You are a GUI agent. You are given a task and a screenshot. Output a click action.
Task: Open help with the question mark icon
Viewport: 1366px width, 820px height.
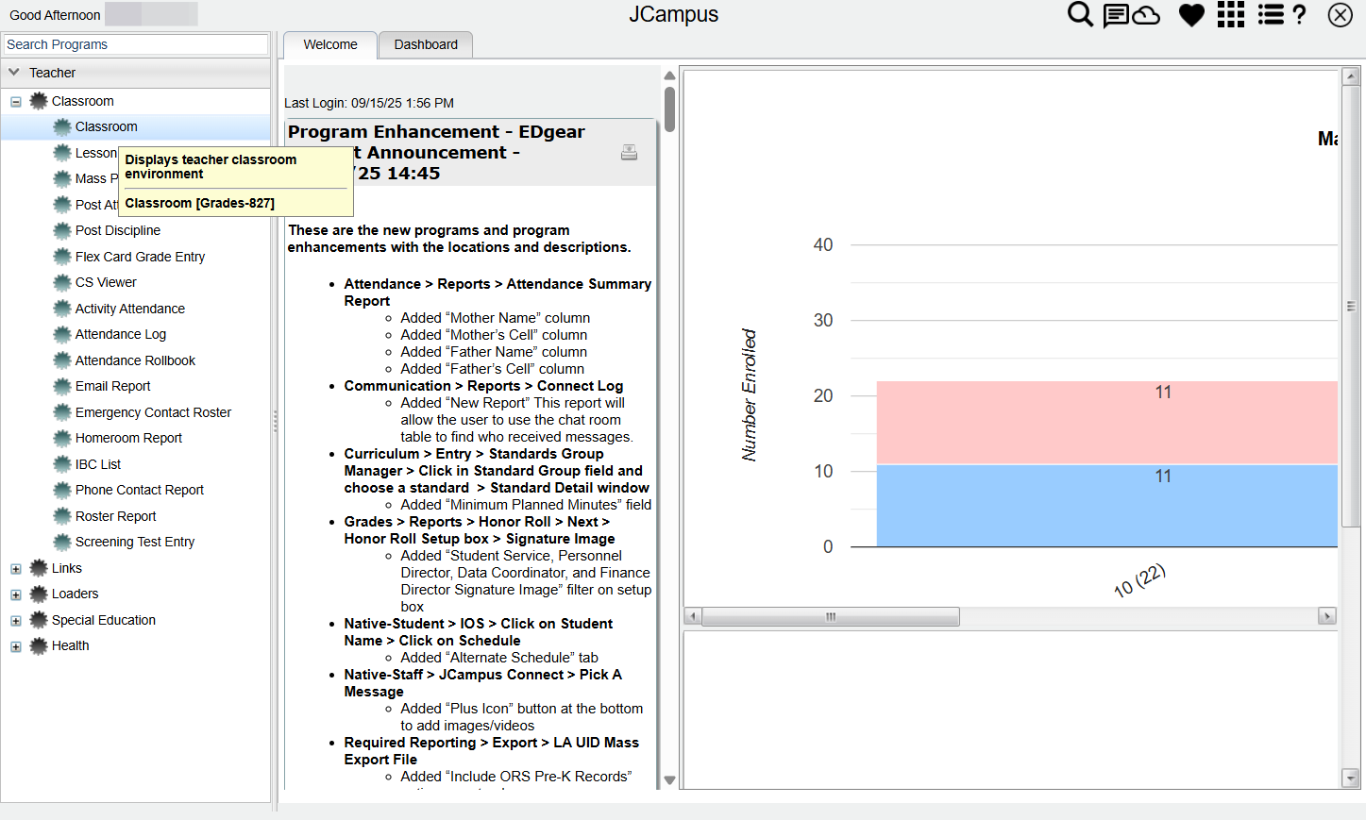[1300, 14]
